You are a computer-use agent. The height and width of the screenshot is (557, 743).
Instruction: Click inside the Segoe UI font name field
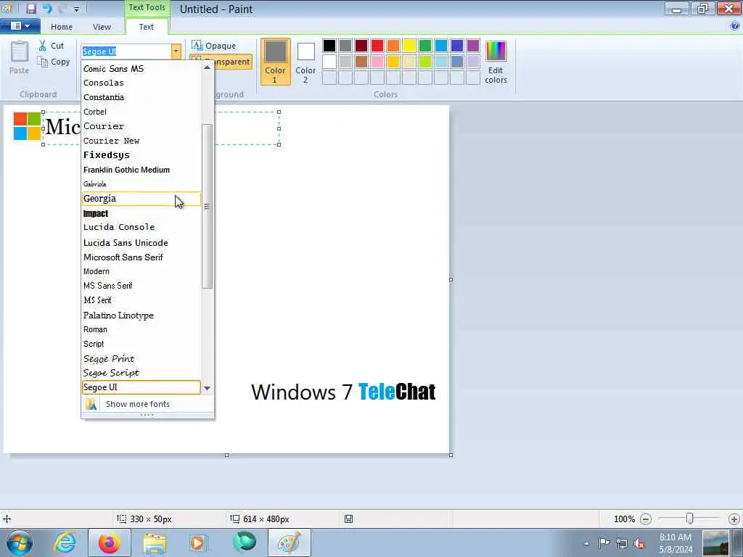126,51
